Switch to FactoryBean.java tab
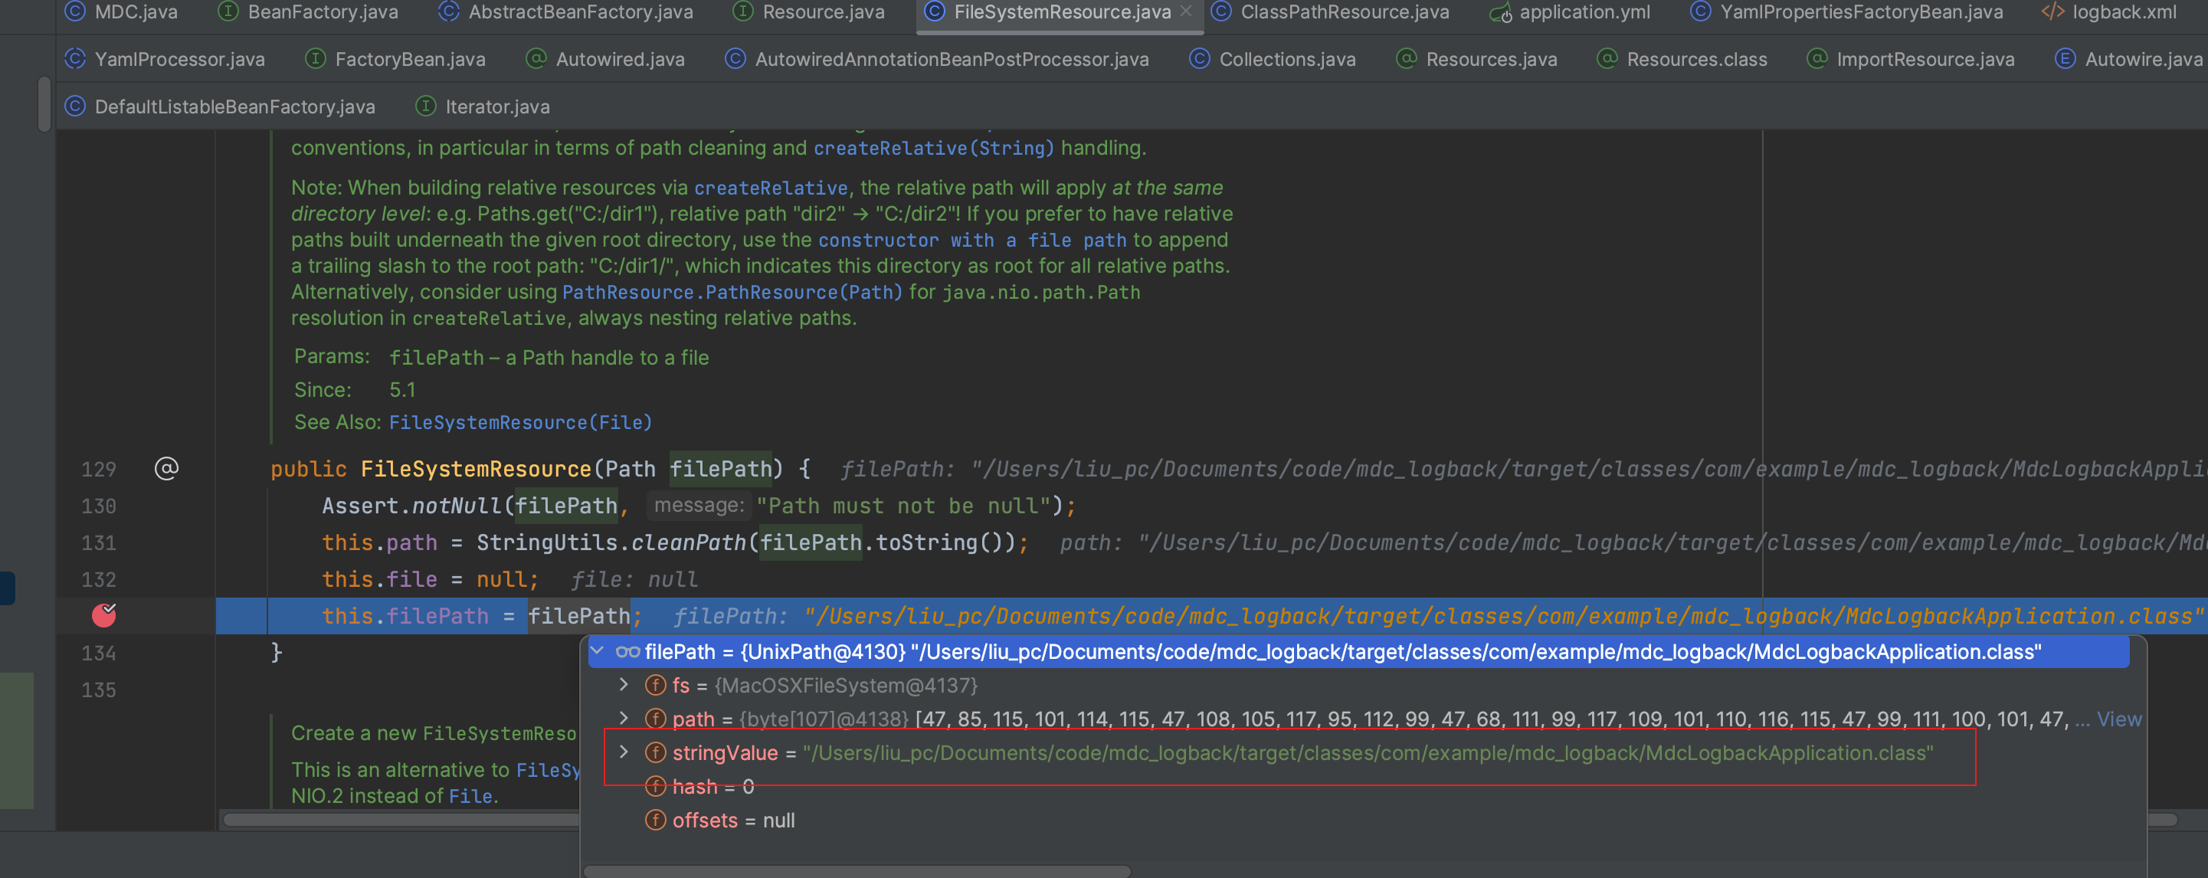 (x=396, y=59)
